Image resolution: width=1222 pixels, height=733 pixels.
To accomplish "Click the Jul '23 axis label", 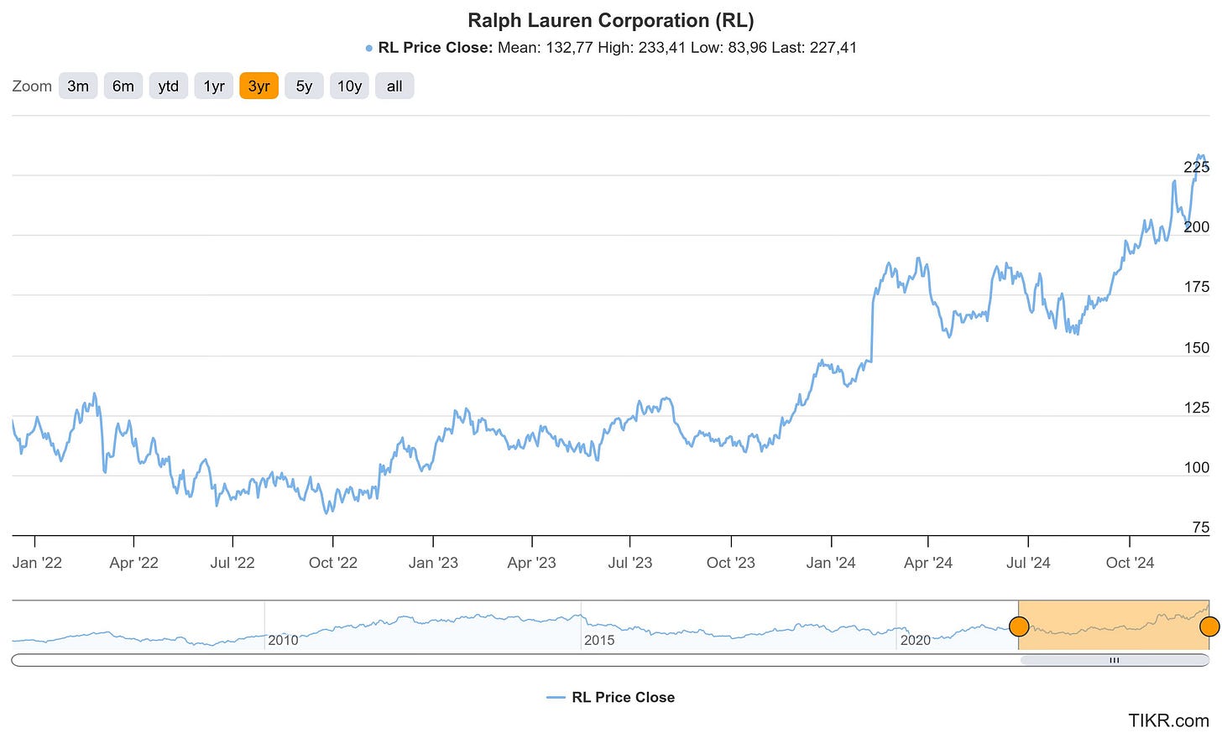I will [630, 563].
